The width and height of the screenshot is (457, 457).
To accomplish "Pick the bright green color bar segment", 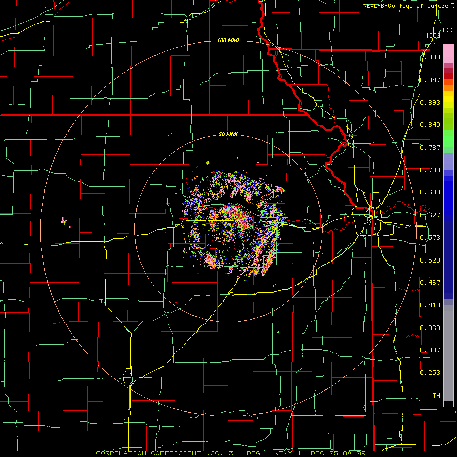I will [x=448, y=139].
